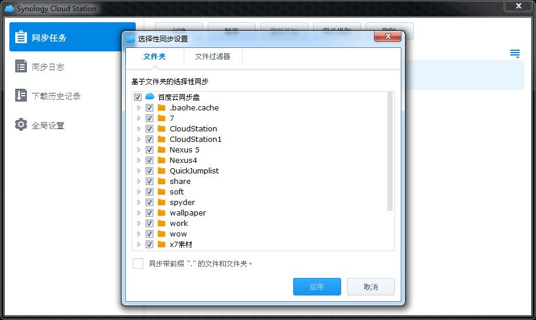The image size is (536, 320).
Task: Expand the soft folder
Action: [x=139, y=192]
